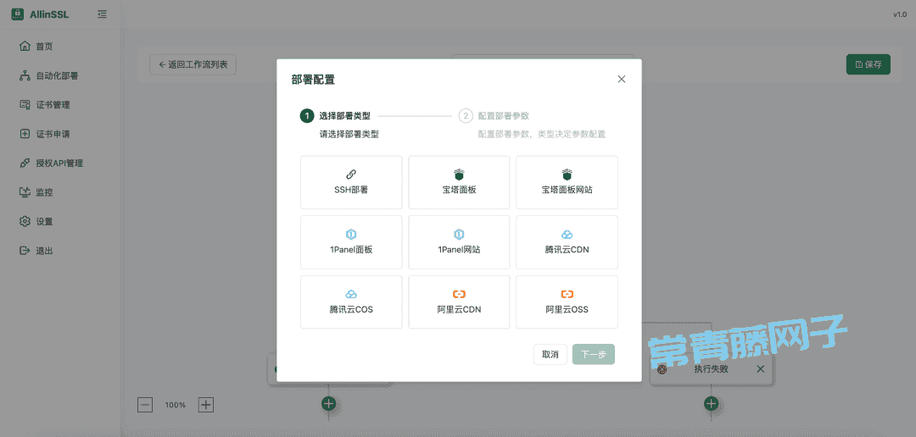Viewport: 916px width, 437px height.
Task: Select the 腾讯云COS deployment type
Action: pyautogui.click(x=351, y=301)
